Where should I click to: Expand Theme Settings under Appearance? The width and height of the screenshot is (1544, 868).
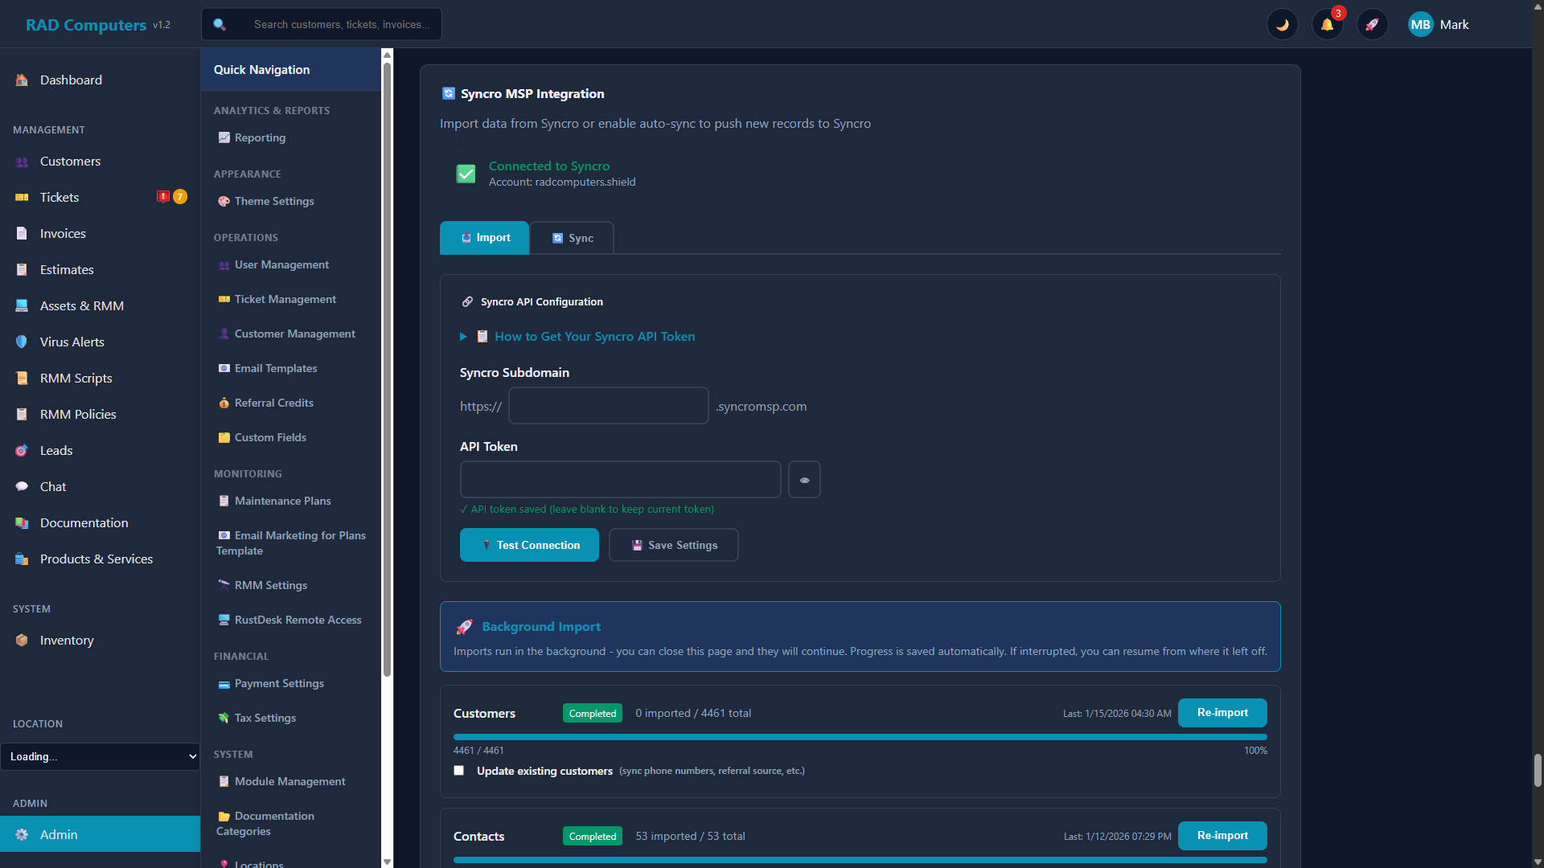coord(274,201)
